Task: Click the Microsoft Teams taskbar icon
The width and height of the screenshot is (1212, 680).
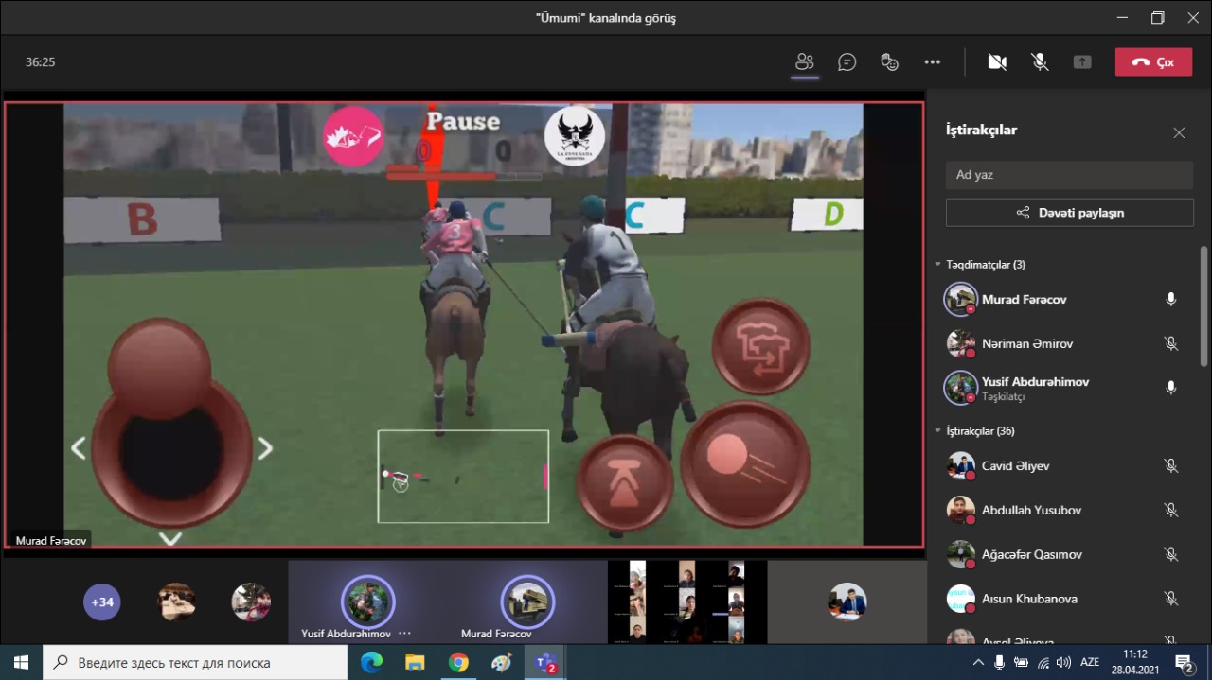Action: [x=545, y=662]
